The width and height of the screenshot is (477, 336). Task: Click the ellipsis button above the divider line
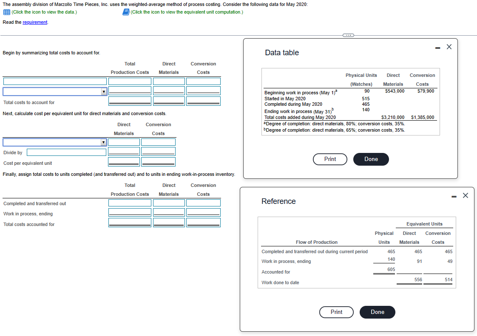click(x=348, y=35)
